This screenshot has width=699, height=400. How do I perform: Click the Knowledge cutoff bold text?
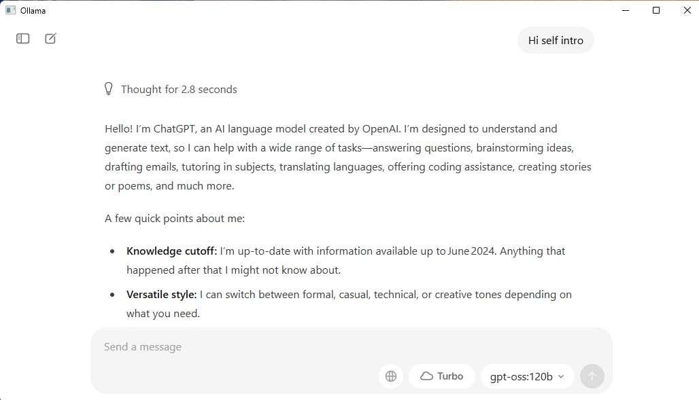click(x=171, y=251)
